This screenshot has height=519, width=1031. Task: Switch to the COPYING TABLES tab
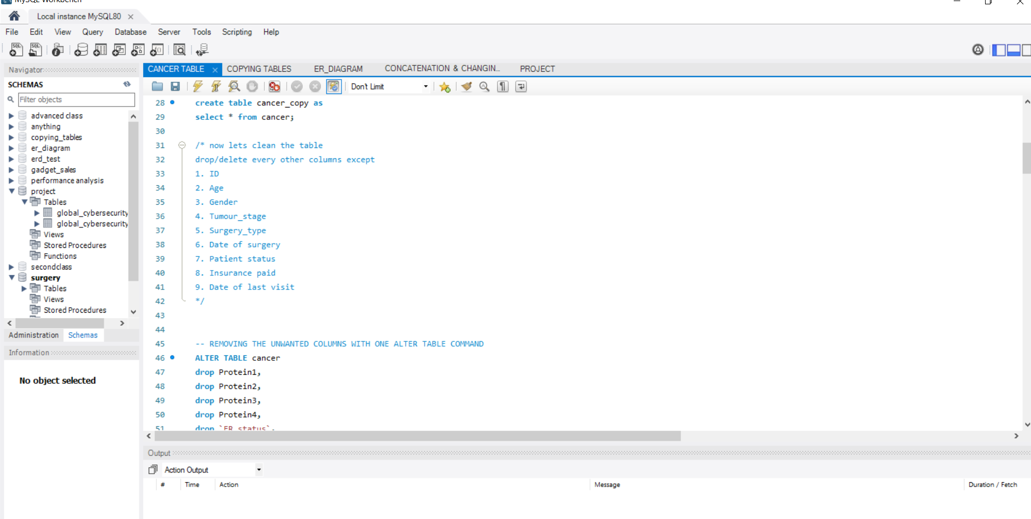[x=259, y=69]
